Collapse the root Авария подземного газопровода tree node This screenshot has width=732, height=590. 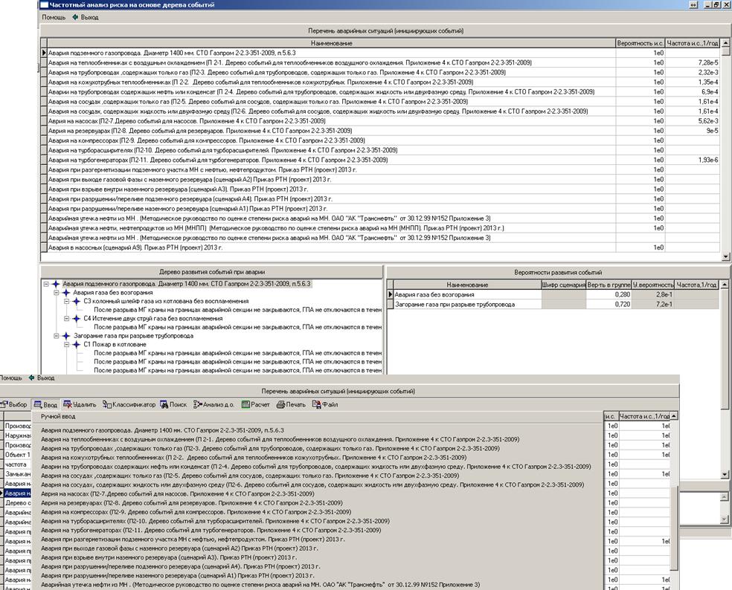click(46, 284)
